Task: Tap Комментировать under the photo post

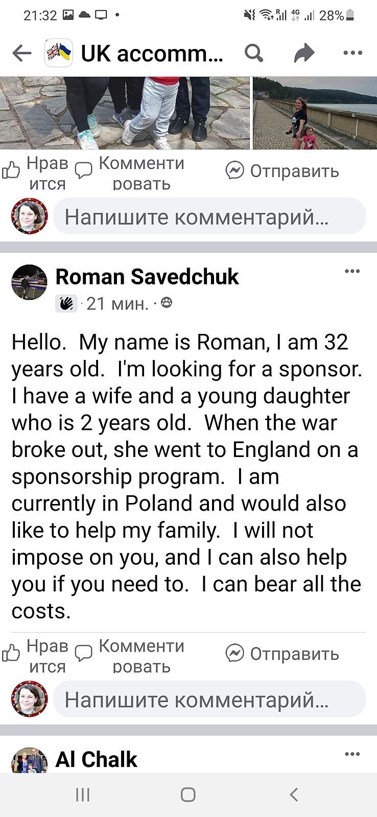Action: click(x=130, y=173)
